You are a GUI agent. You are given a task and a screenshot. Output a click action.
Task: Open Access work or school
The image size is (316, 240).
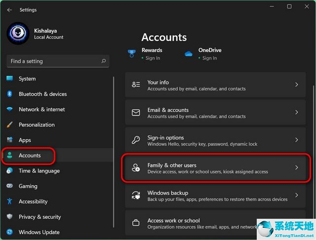(x=215, y=223)
